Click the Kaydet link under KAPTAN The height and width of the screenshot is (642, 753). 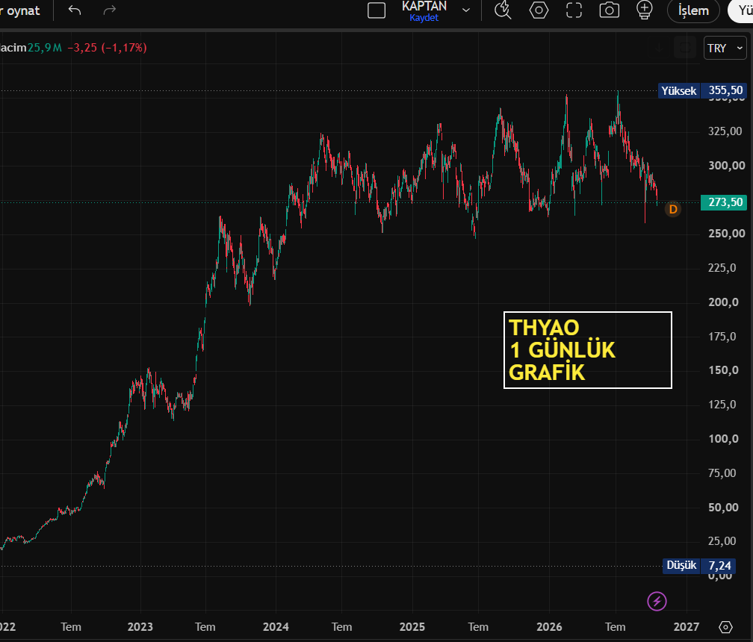(x=424, y=18)
